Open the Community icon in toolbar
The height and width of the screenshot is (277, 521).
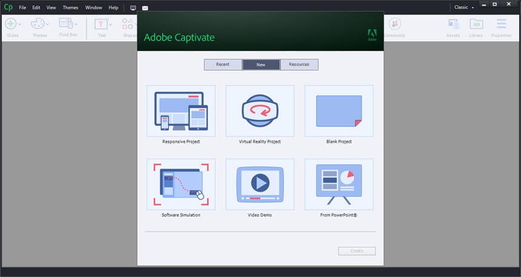click(395, 24)
